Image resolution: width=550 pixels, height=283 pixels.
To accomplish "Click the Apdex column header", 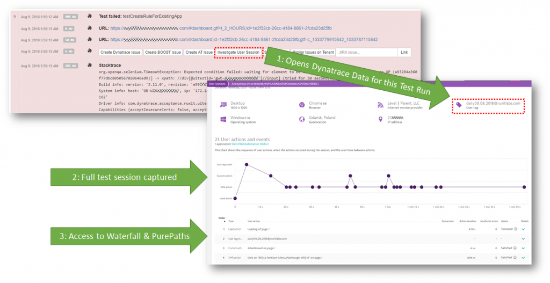I will pos(504,221).
